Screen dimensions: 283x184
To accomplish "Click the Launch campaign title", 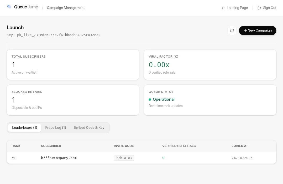I will [15, 28].
